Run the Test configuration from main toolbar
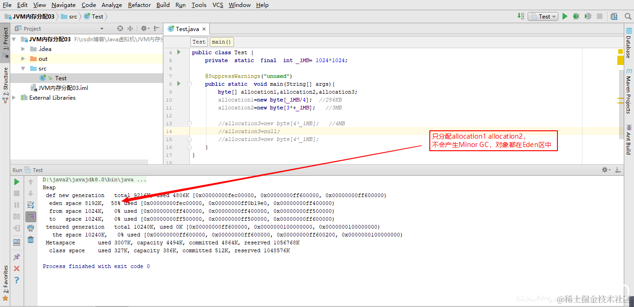Viewport: 634px width, 307px height. tap(565, 16)
